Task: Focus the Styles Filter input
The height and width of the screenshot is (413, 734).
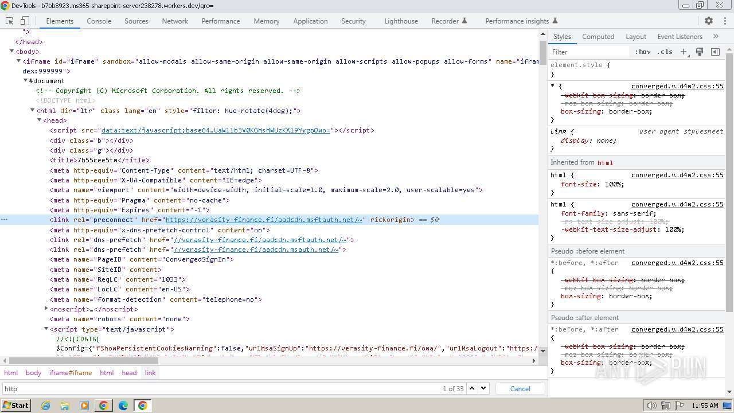Action: pyautogui.click(x=589, y=52)
